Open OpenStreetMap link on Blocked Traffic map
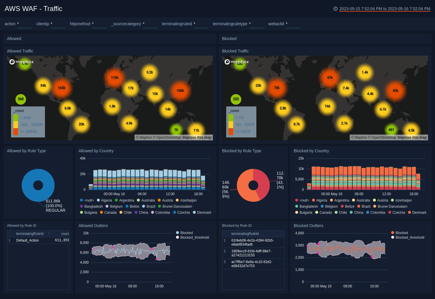The width and height of the screenshot is (435, 299). pos(382,137)
